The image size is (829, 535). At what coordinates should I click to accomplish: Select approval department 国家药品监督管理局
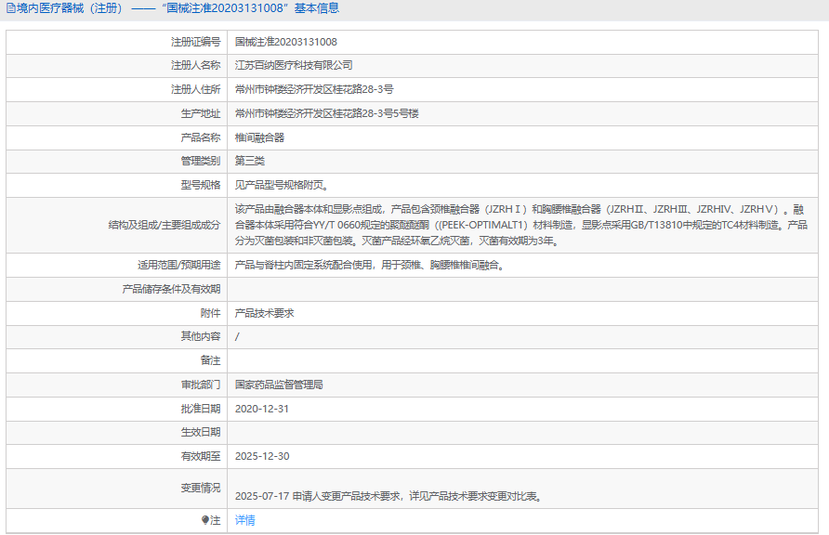pyautogui.click(x=279, y=385)
